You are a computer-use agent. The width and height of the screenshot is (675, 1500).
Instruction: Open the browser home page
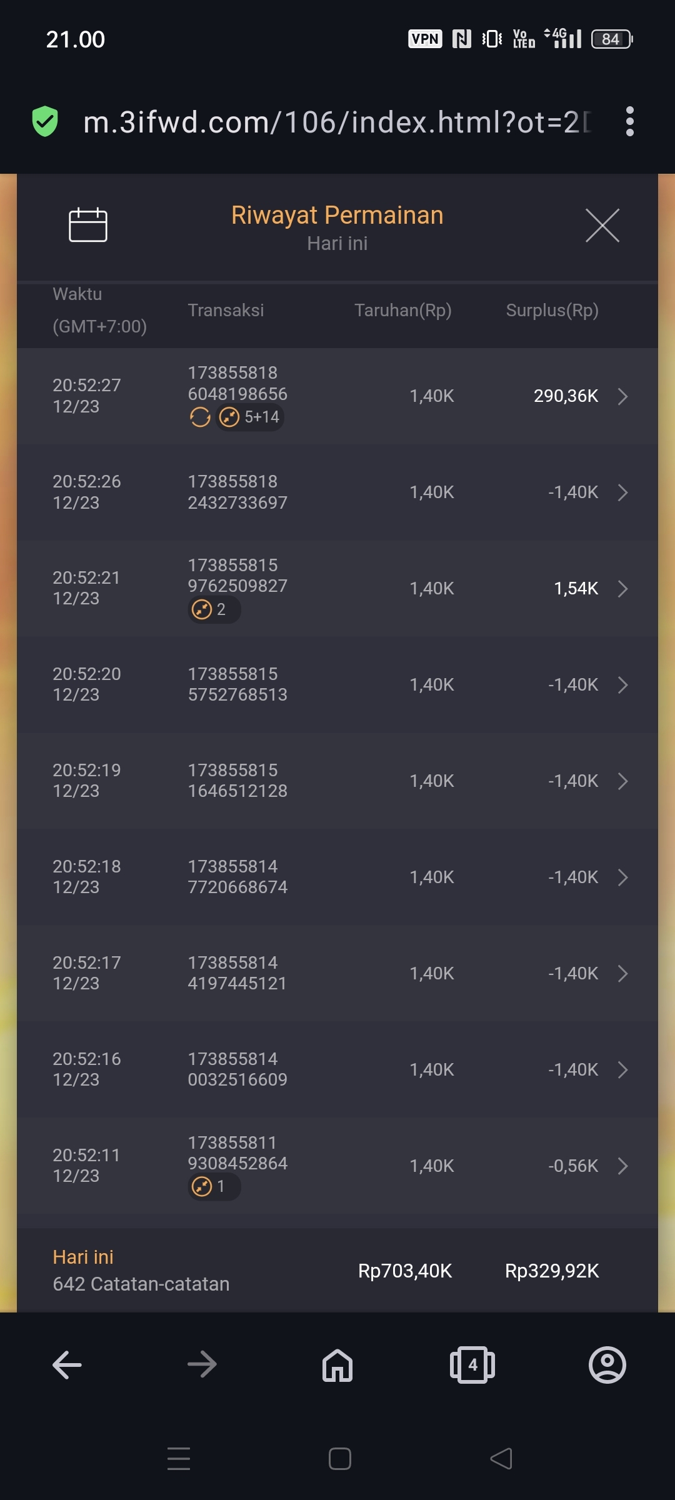click(337, 1365)
